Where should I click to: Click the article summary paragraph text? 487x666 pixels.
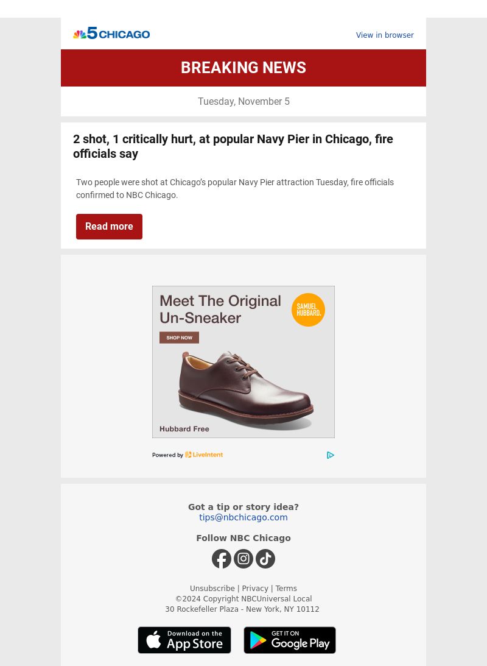point(234,188)
